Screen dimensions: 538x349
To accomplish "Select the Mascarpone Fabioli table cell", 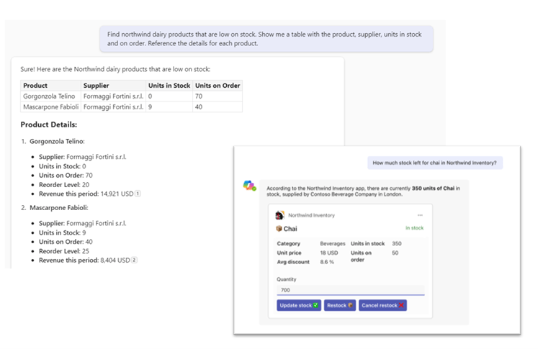I will click(x=50, y=106).
